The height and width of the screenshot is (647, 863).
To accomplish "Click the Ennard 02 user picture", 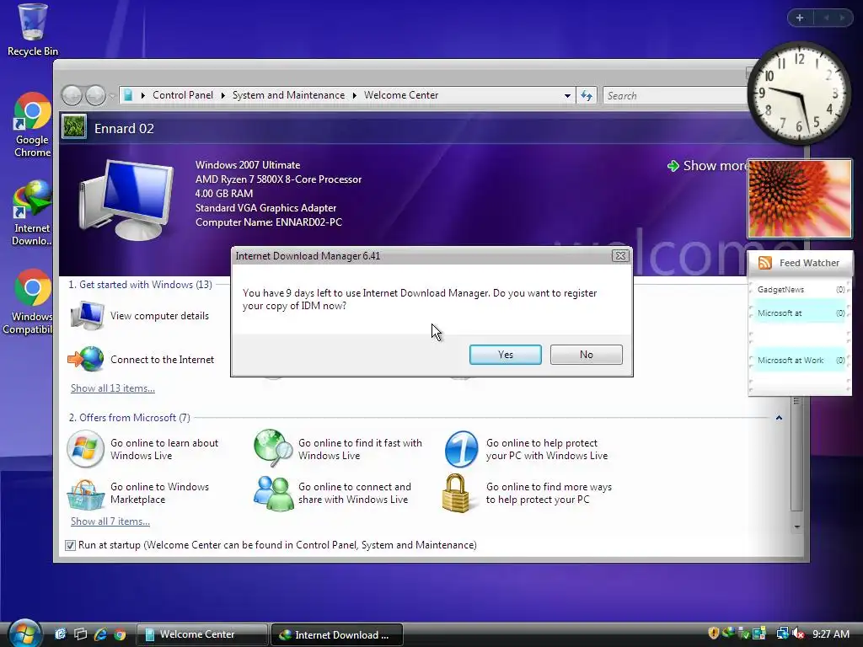I will point(74,126).
